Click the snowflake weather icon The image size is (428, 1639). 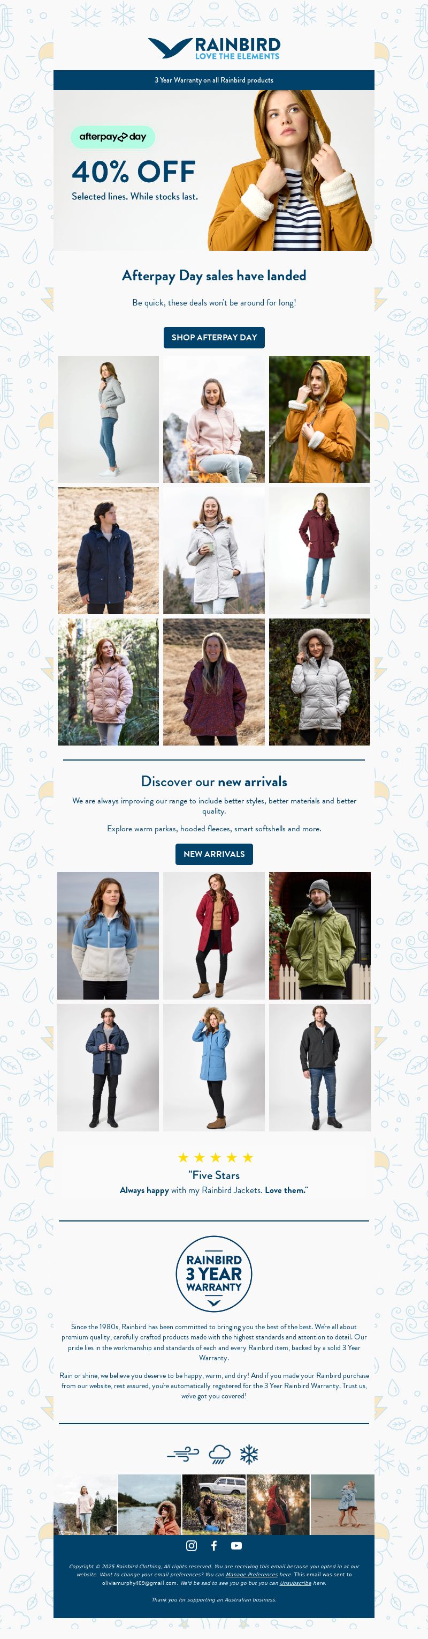(x=249, y=1454)
